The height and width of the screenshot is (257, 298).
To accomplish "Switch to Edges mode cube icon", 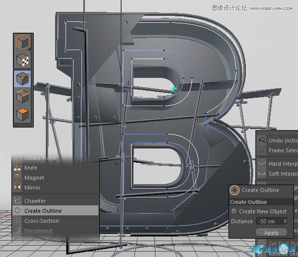I will [x=21, y=96].
